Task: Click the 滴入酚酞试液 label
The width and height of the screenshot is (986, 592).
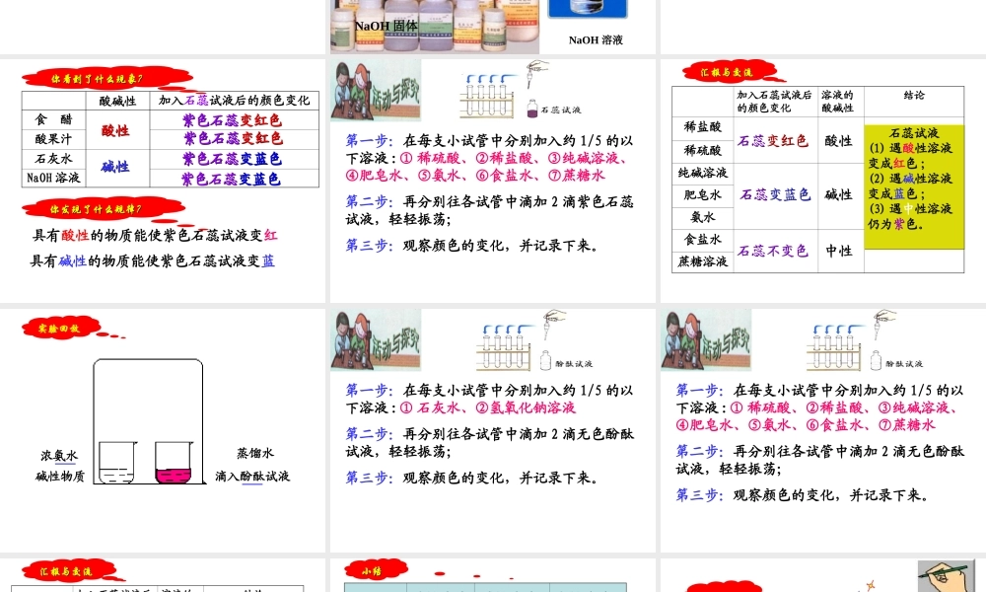Action: pyautogui.click(x=252, y=477)
